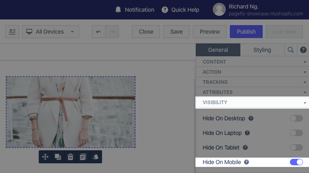Collapse the VISIBILITY section
309x173 pixels.
click(x=253, y=103)
